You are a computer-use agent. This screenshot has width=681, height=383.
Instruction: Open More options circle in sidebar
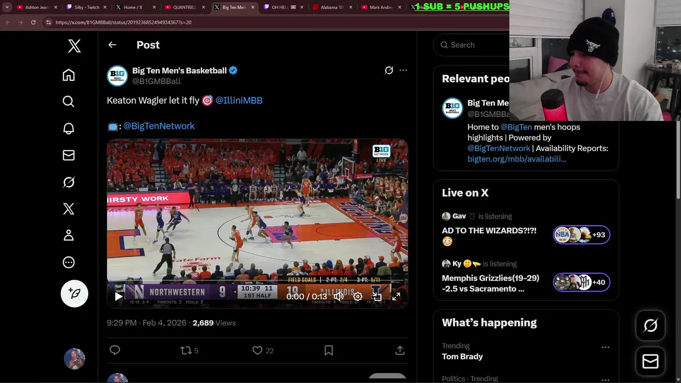69,262
